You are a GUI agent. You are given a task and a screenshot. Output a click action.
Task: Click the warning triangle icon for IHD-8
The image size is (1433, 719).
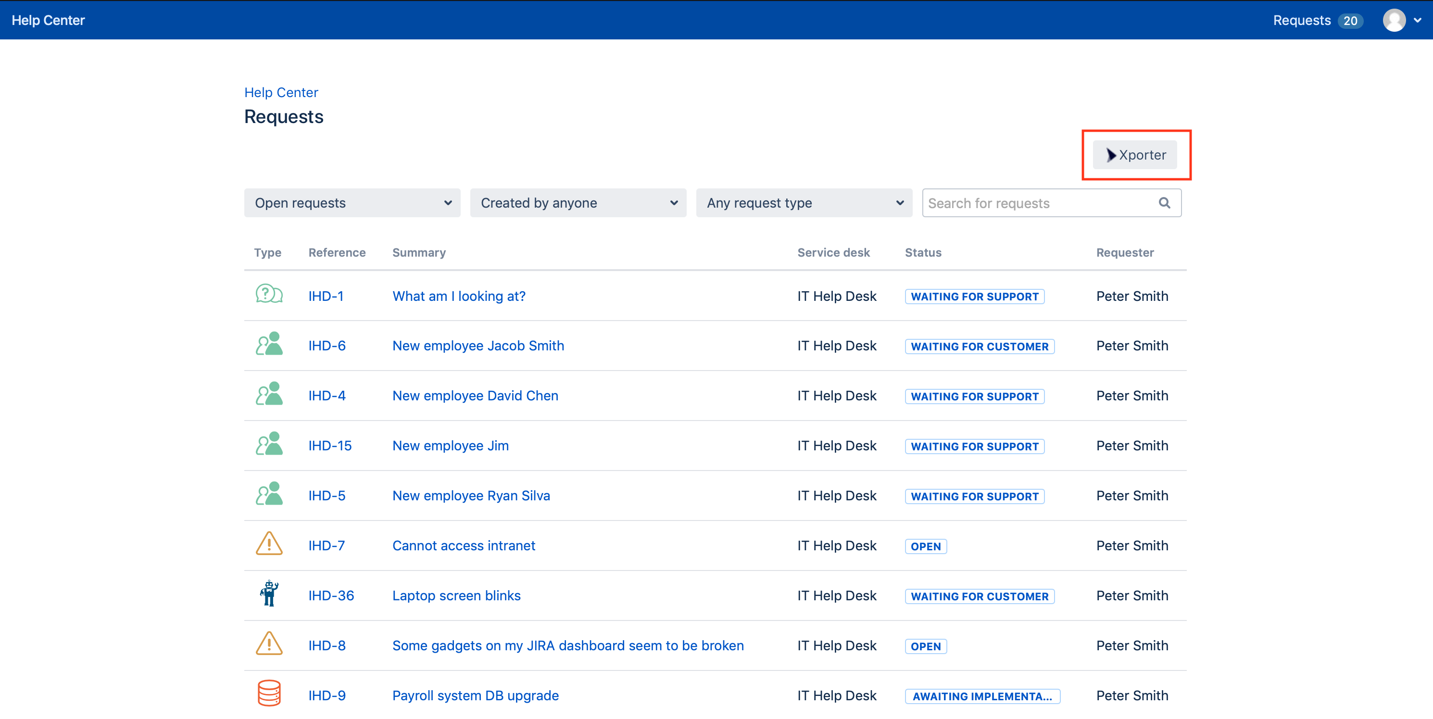coord(269,644)
